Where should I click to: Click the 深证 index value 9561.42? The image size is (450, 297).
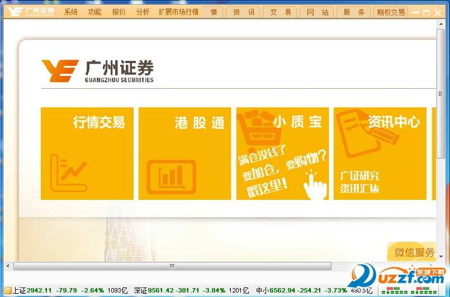pos(160,290)
